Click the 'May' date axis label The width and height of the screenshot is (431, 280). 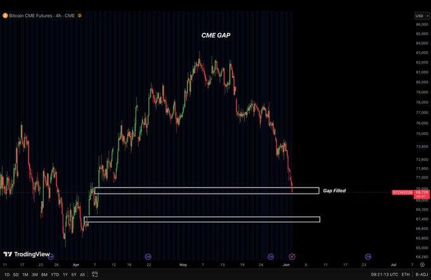(183, 265)
